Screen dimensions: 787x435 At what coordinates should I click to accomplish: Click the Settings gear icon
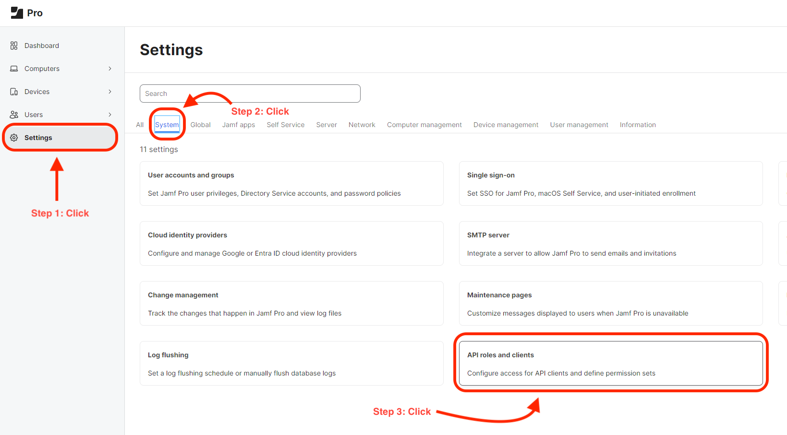pos(14,138)
